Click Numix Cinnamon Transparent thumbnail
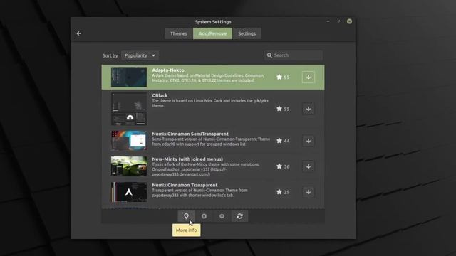Viewport: 456px width, 256px height. click(129, 192)
